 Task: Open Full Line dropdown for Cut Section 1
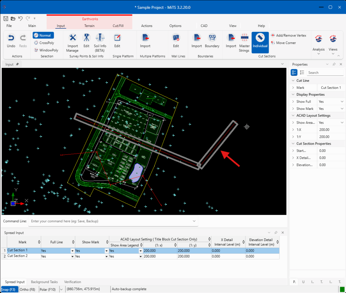point(72,251)
